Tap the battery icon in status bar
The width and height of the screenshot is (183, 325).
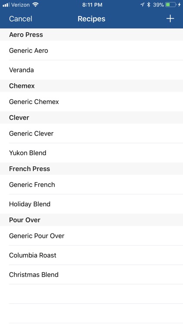pyautogui.click(x=171, y=5)
